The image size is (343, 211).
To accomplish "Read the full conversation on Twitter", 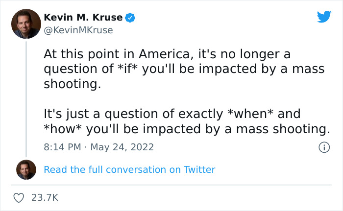I will (129, 169).
